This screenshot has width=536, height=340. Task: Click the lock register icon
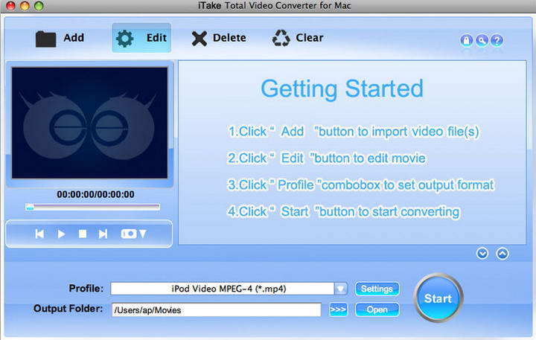tap(466, 40)
